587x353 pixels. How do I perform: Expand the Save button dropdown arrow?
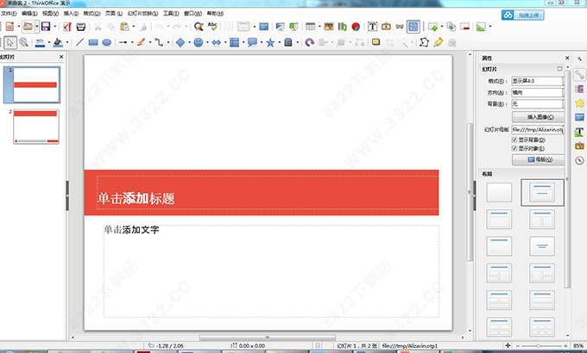tap(54, 27)
